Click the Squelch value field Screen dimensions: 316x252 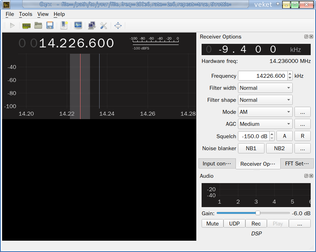[254, 136]
